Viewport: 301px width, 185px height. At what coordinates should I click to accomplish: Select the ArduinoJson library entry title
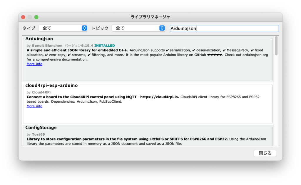point(39,39)
